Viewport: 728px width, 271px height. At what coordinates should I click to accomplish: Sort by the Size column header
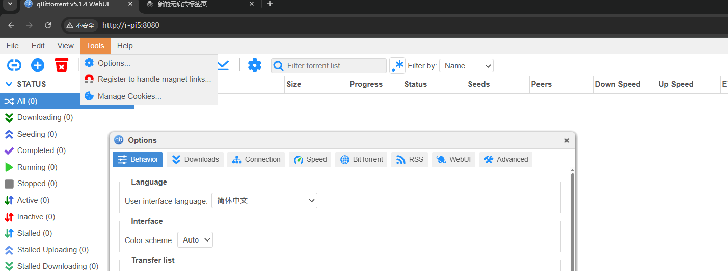316,84
